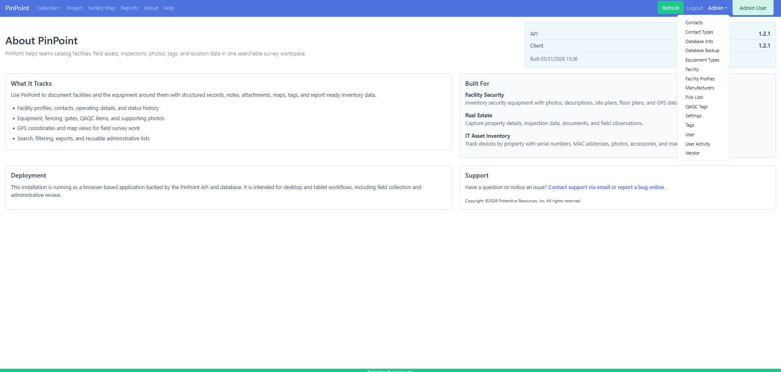Click the Copyright ©2026 Protective Resources text

click(523, 201)
